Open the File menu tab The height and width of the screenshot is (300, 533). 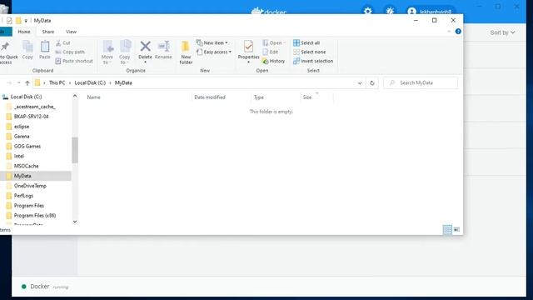tap(6, 32)
